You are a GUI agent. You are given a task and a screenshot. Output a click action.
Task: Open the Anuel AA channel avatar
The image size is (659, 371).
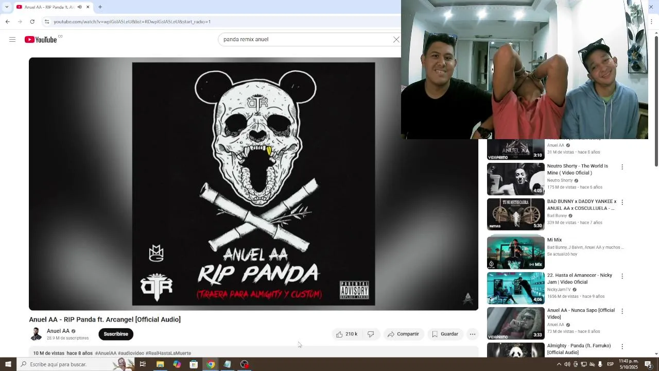click(x=36, y=334)
